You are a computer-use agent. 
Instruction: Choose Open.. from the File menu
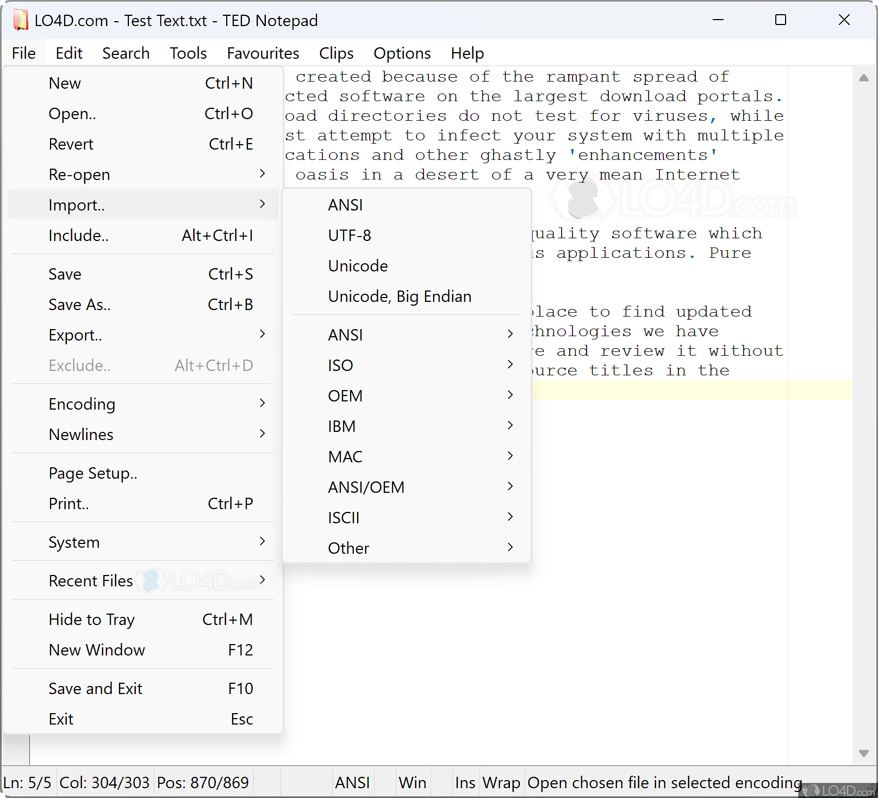(x=143, y=114)
